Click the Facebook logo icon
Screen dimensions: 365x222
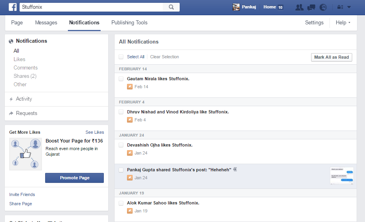12,7
